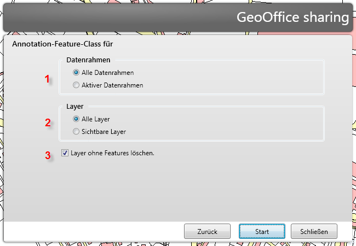Click the Start button
The image size is (356, 246).
[x=262, y=231]
